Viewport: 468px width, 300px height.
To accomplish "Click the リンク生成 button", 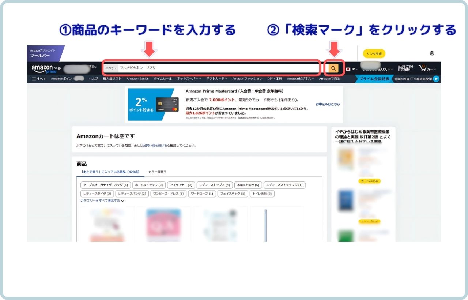I will pos(374,54).
